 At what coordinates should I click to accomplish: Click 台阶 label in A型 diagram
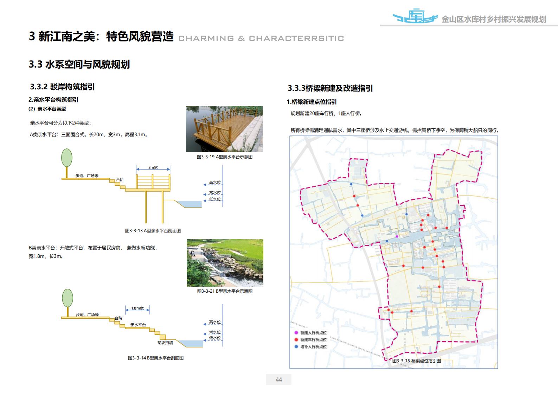pos(120,179)
